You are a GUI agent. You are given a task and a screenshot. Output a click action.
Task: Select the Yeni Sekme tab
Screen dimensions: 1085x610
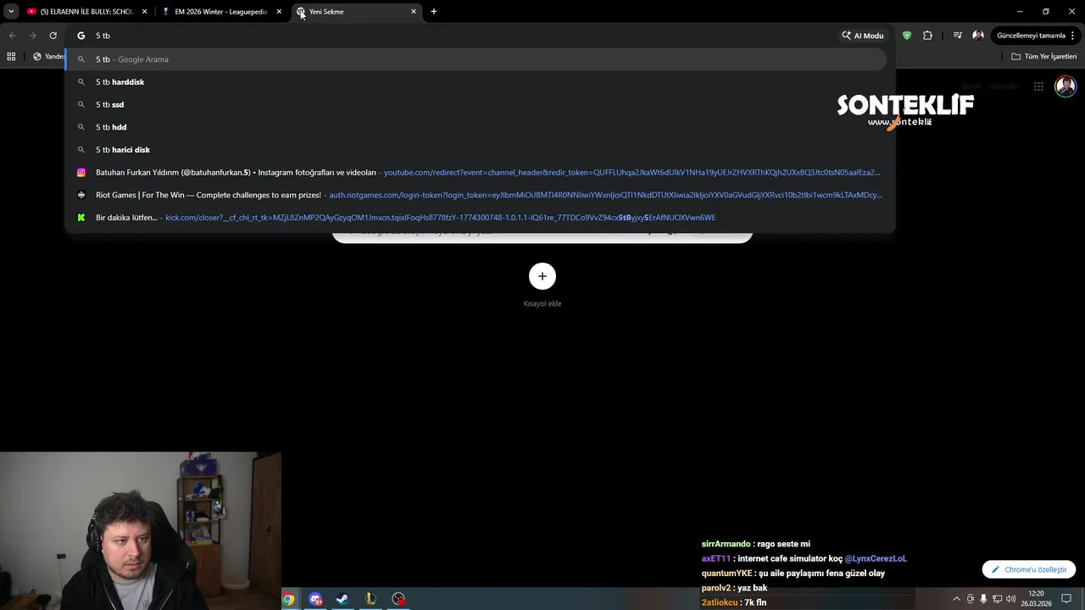tap(357, 12)
